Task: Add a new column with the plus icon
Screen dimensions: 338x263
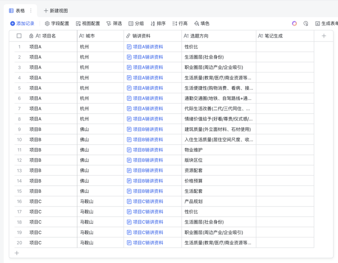Action: click(324, 36)
